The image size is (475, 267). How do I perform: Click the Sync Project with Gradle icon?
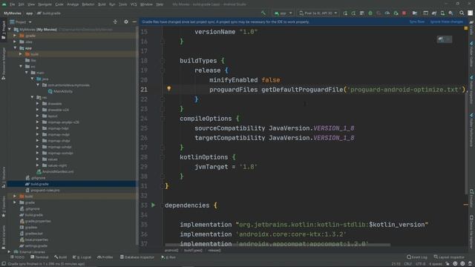coord(434,13)
